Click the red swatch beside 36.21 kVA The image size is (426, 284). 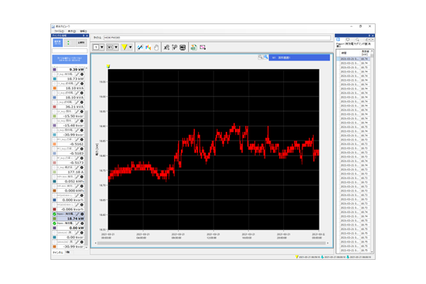(55, 106)
